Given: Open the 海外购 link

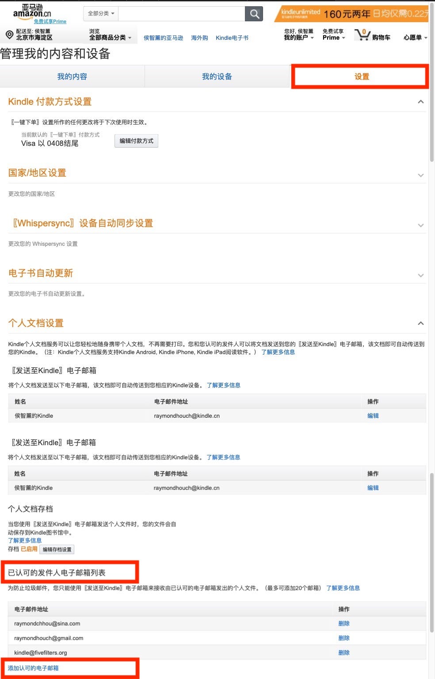Looking at the screenshot, I should pos(199,38).
